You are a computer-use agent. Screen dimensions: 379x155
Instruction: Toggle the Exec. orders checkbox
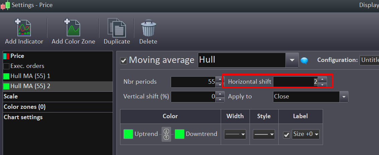coord(6,66)
